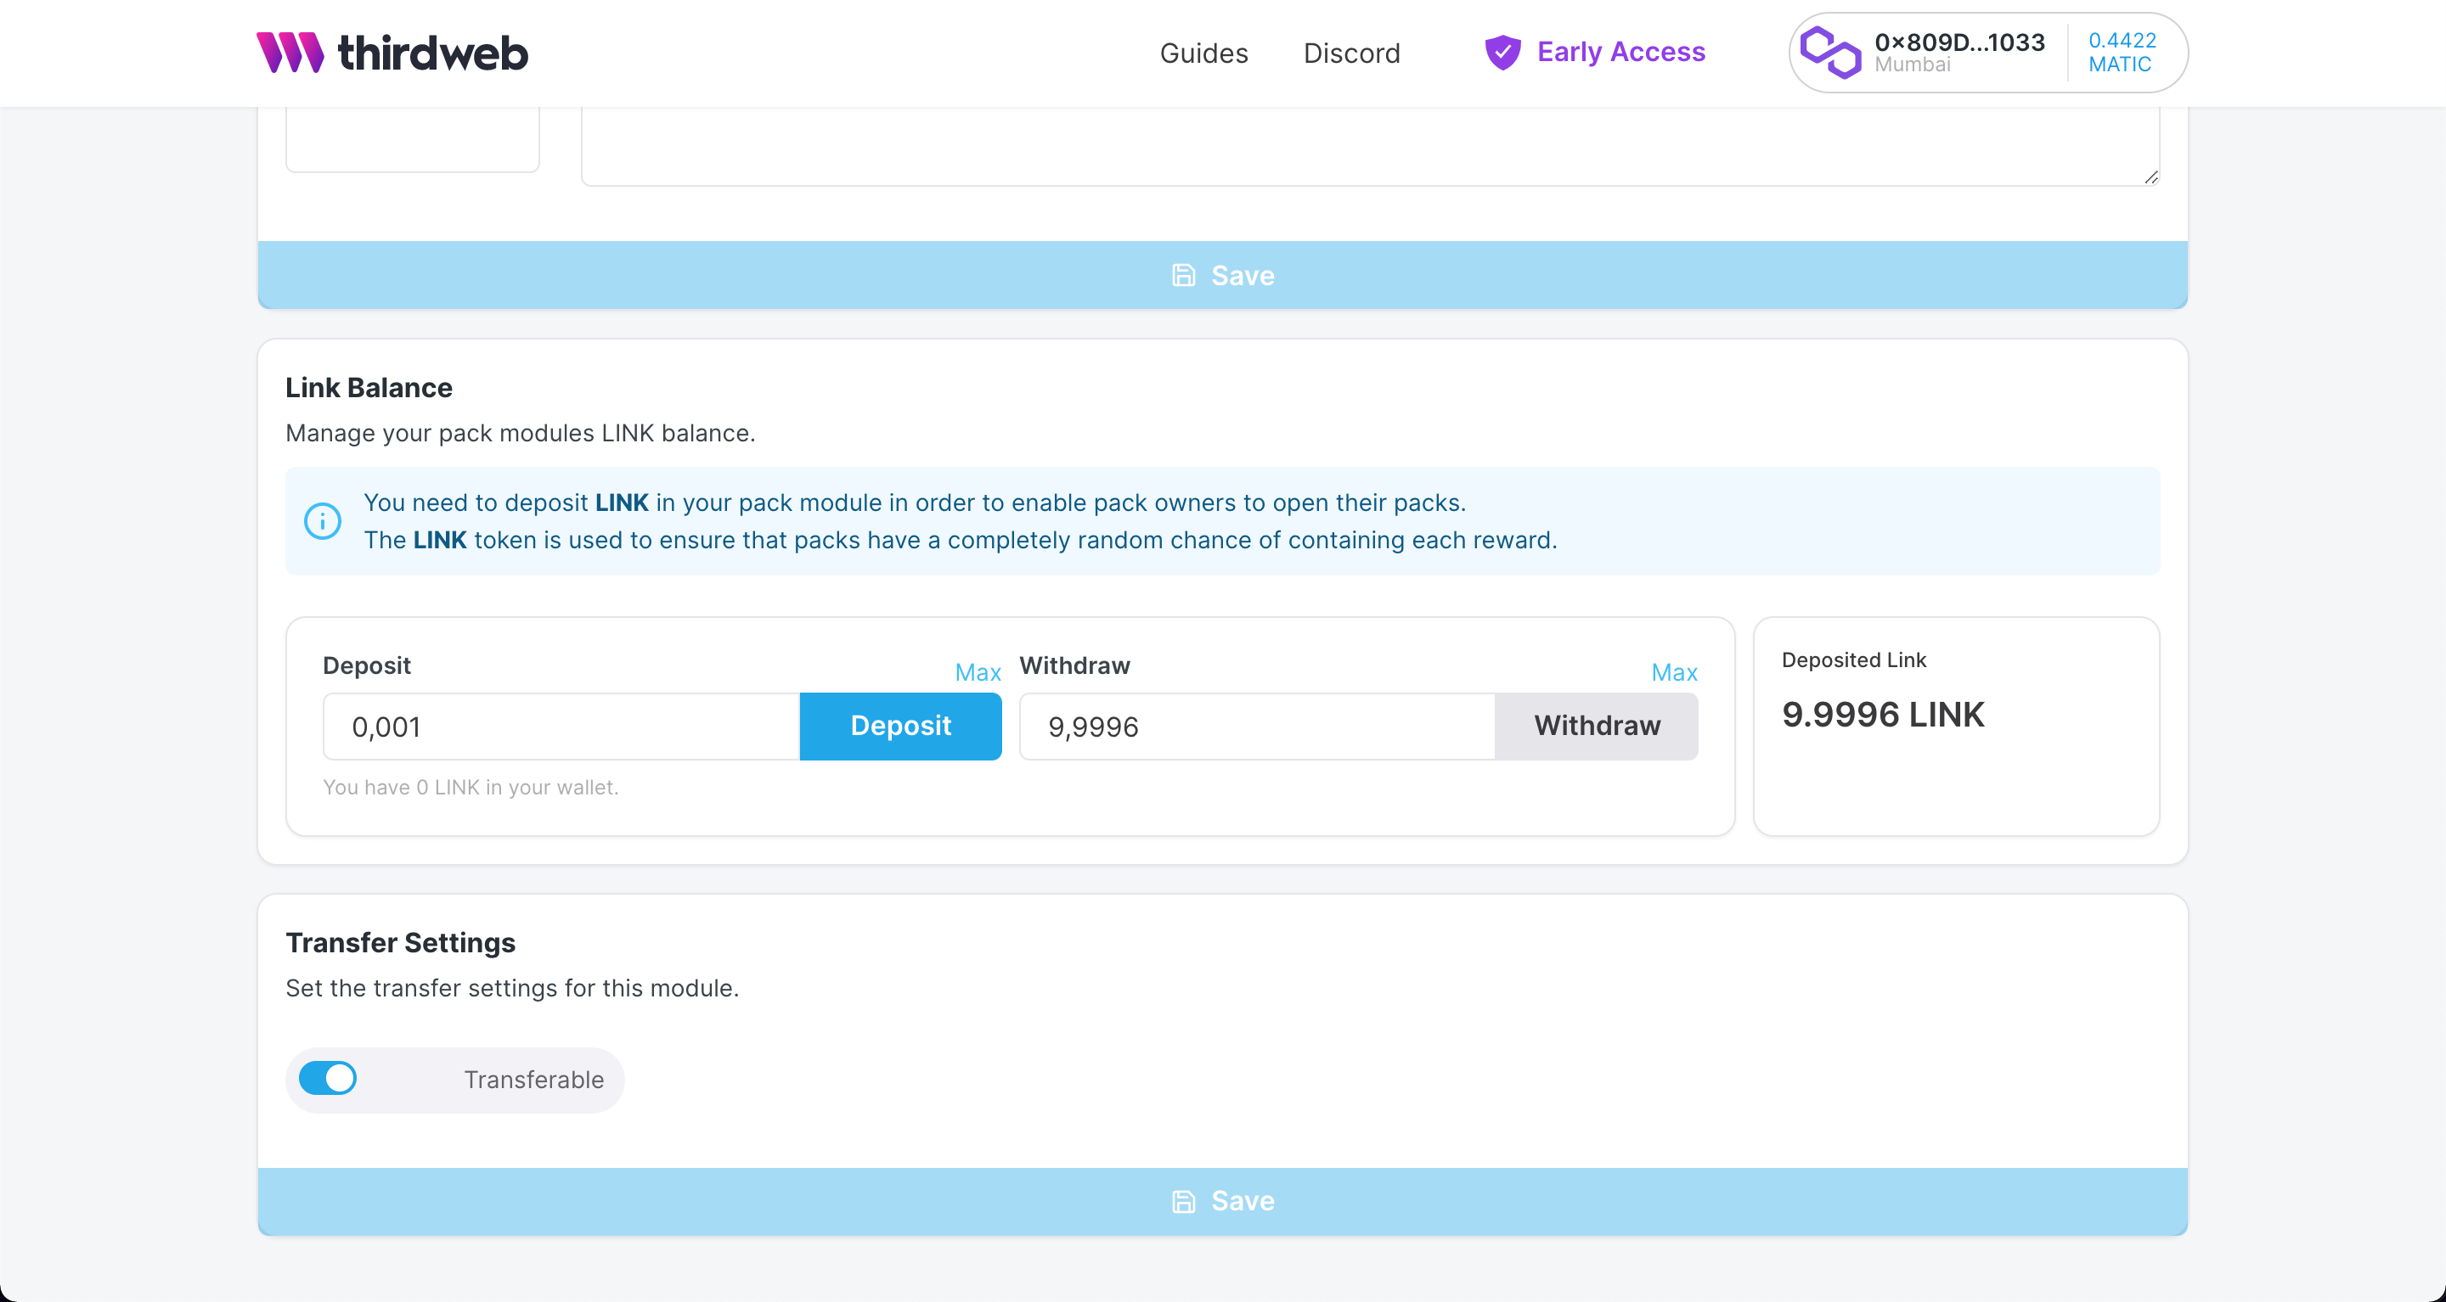The width and height of the screenshot is (2446, 1302).
Task: Click the image upload box
Action: pyautogui.click(x=412, y=139)
